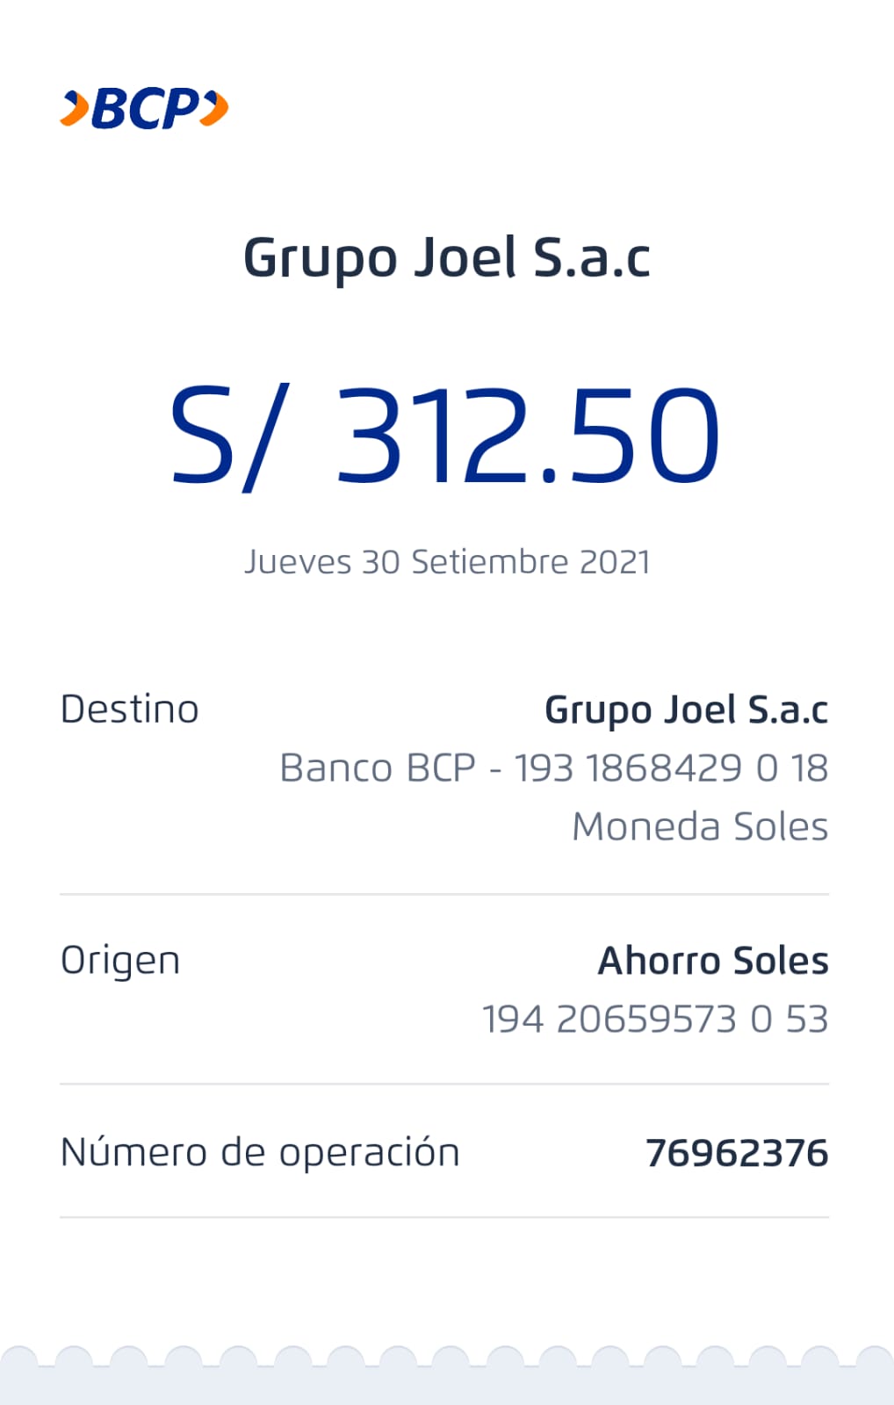This screenshot has width=894, height=1405.
Task: Tap the BCP logo
Action: point(145,109)
